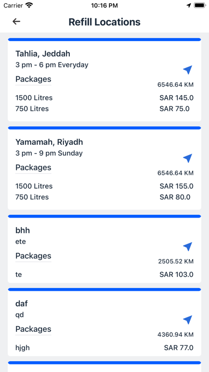Image resolution: width=209 pixels, height=372 pixels.
Task: Select the hjgh package SAR 77.0
Action: 104,348
